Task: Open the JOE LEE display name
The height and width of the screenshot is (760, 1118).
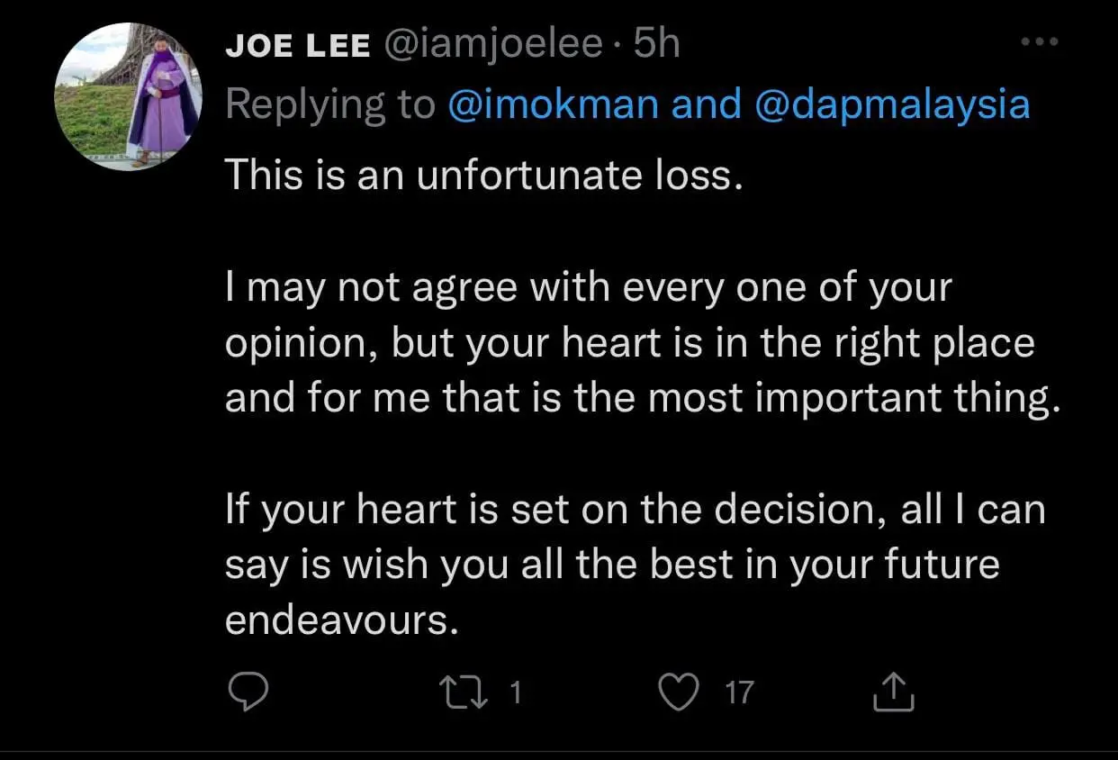Action: tap(298, 45)
